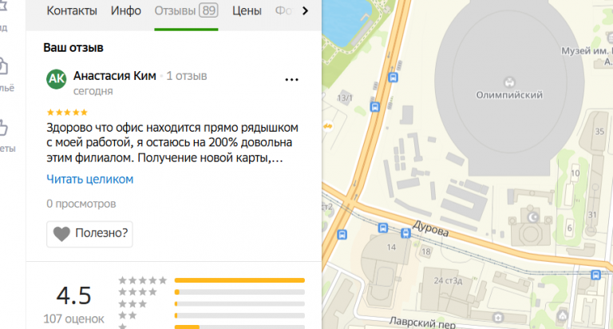The height and width of the screenshot is (329, 613).
Task: Click the 1 отзыв count label
Action: click(187, 76)
